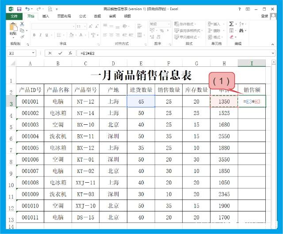This screenshot has height=234, width=283.
Task: Click the Decrease Decimal icon
Action: coord(159,37)
